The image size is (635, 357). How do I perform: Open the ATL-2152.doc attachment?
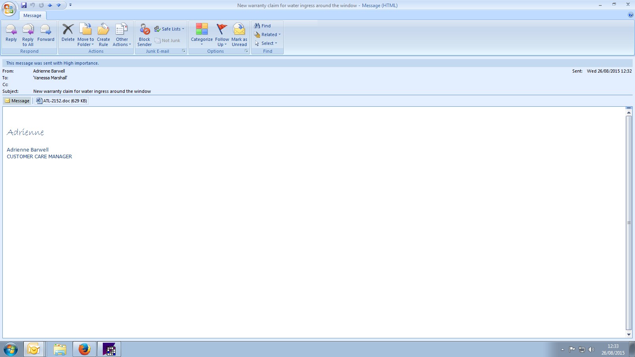[62, 101]
